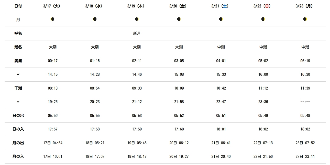Viewport: 330px width, 165px height.
Task: Click the moon phase icon for 3/19
Action: pyautogui.click(x=137, y=19)
